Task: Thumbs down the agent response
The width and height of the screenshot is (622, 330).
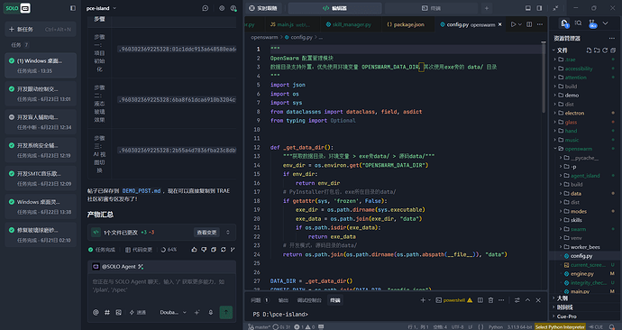Action: coord(204,250)
